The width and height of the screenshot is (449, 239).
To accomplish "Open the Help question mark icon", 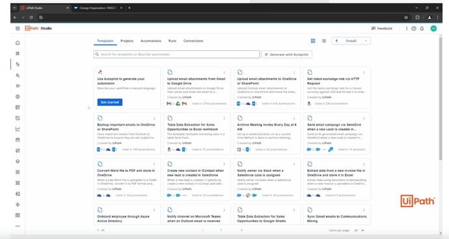I will coord(414,29).
